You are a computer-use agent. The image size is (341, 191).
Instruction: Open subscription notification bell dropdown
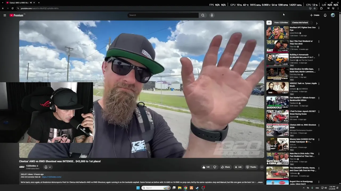(48, 167)
